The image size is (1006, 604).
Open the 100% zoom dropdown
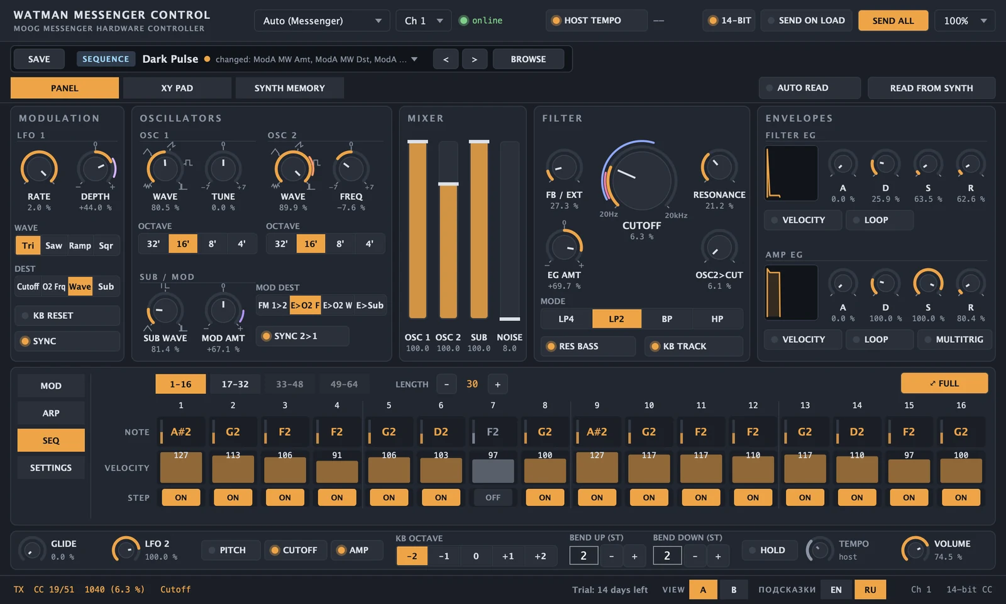[965, 21]
